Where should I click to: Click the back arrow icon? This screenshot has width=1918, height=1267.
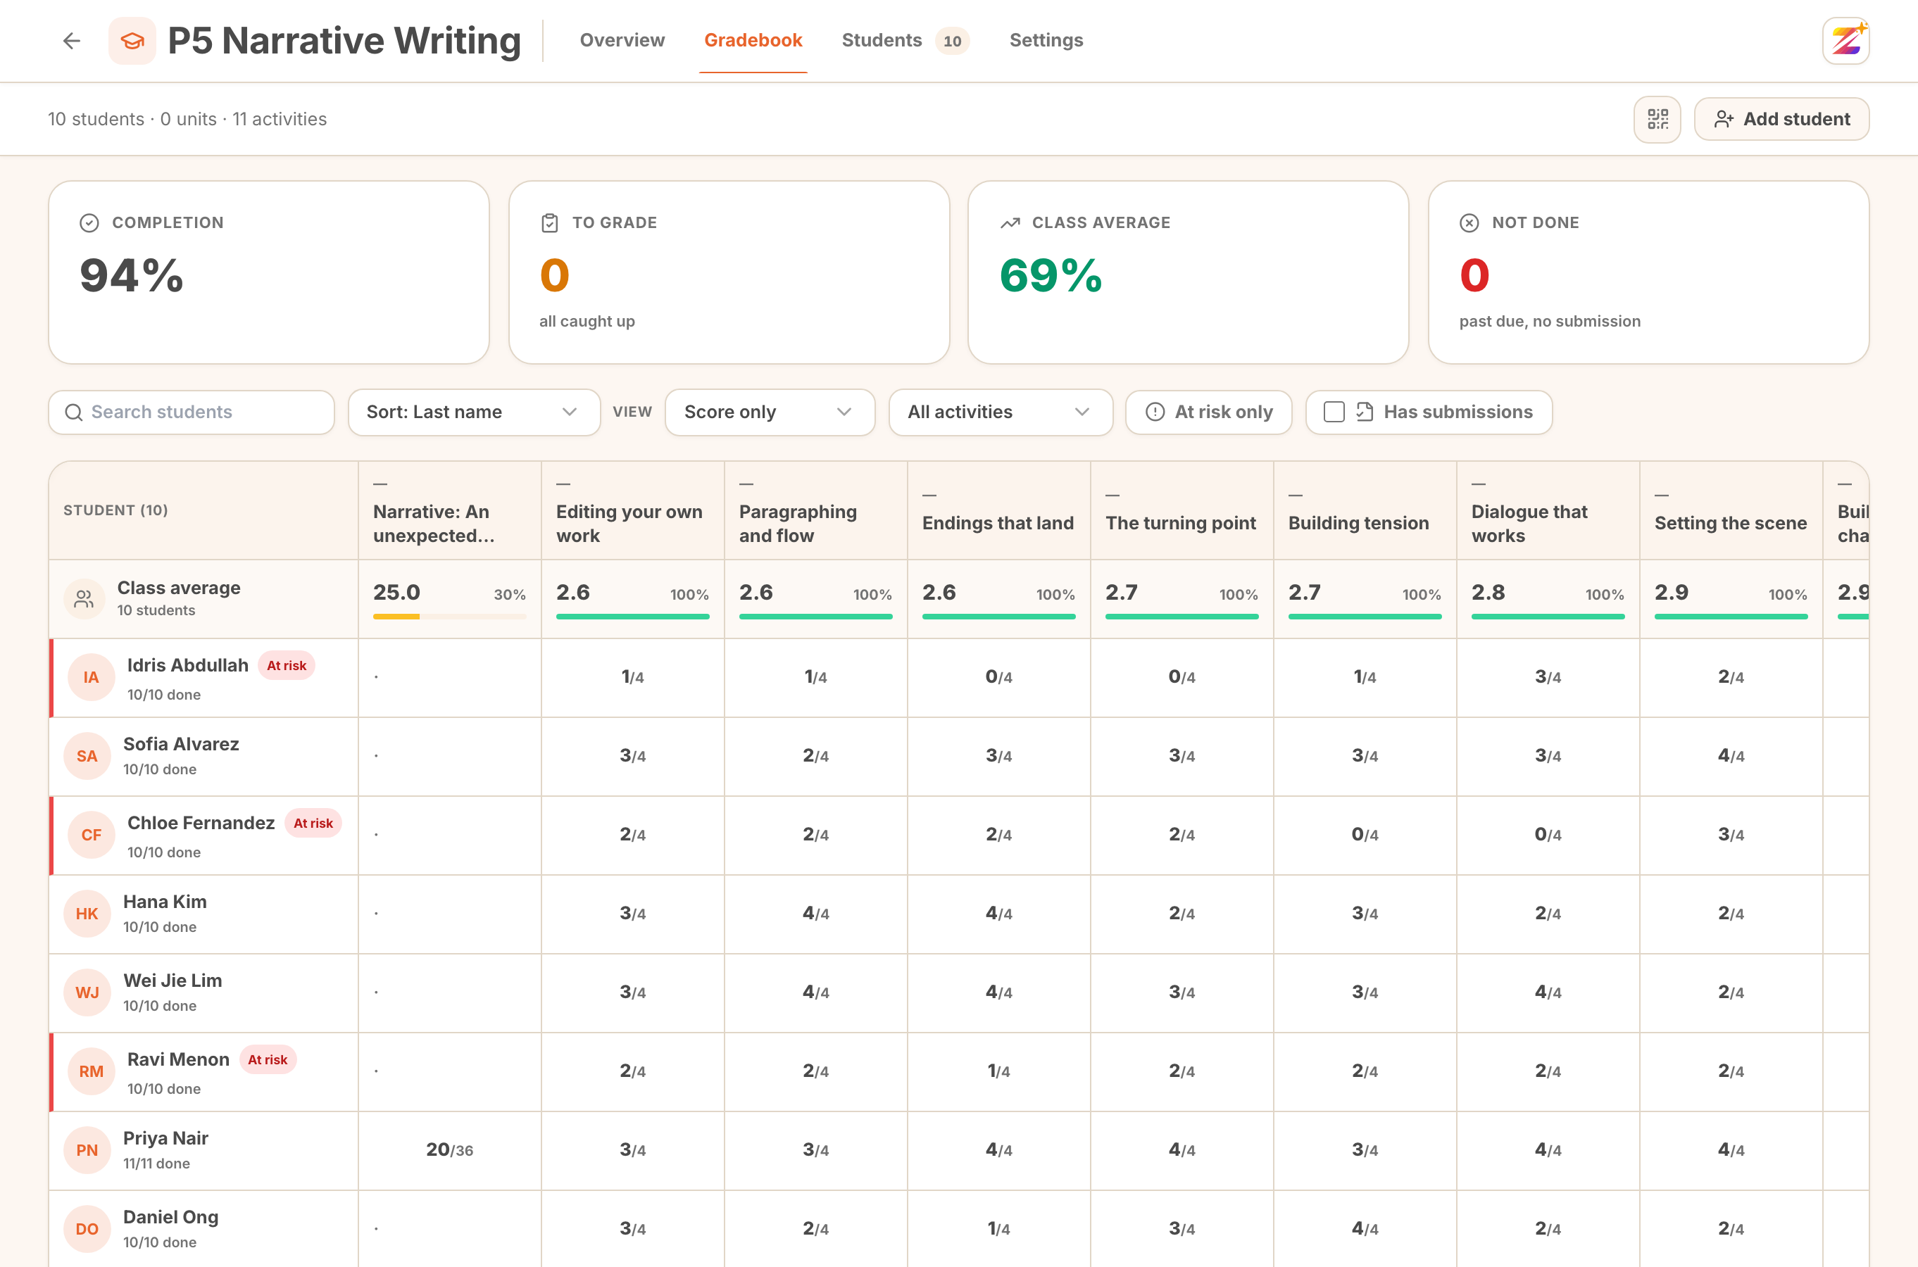click(x=72, y=40)
